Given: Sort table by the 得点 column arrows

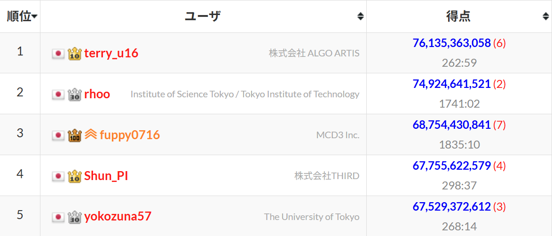Looking at the screenshot, I should (546, 16).
